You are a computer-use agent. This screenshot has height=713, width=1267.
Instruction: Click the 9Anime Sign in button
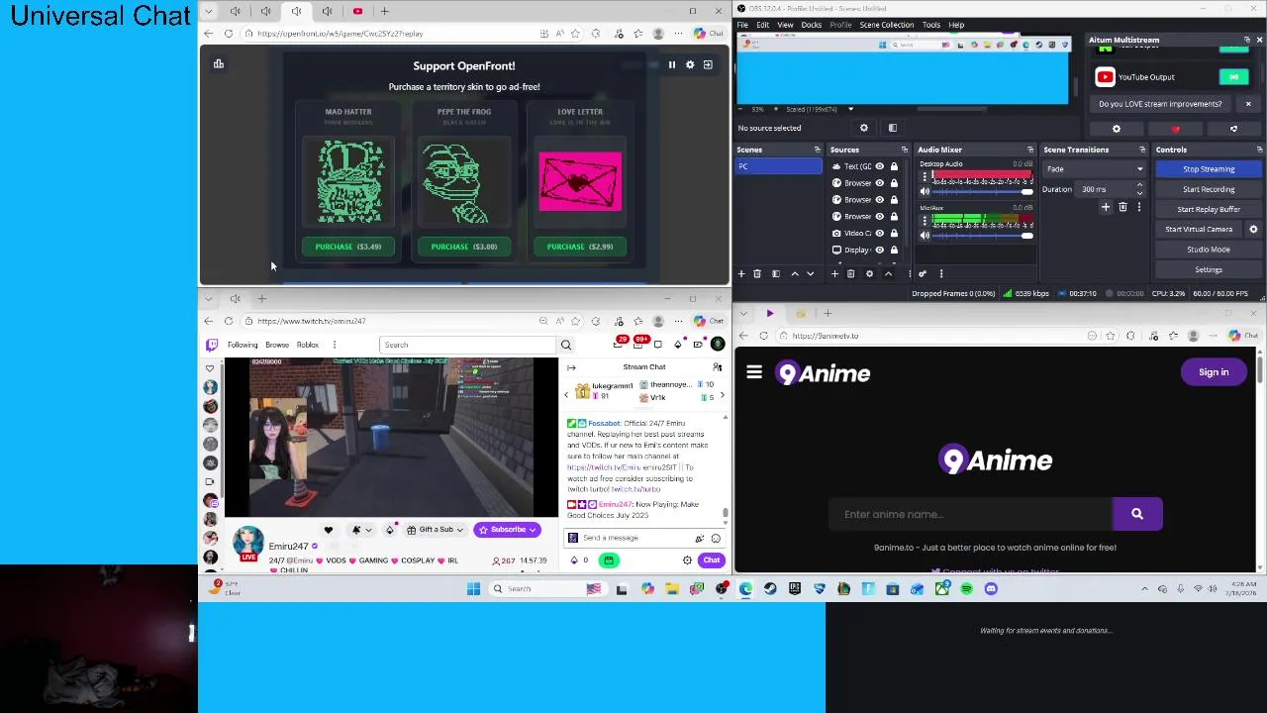tap(1214, 372)
